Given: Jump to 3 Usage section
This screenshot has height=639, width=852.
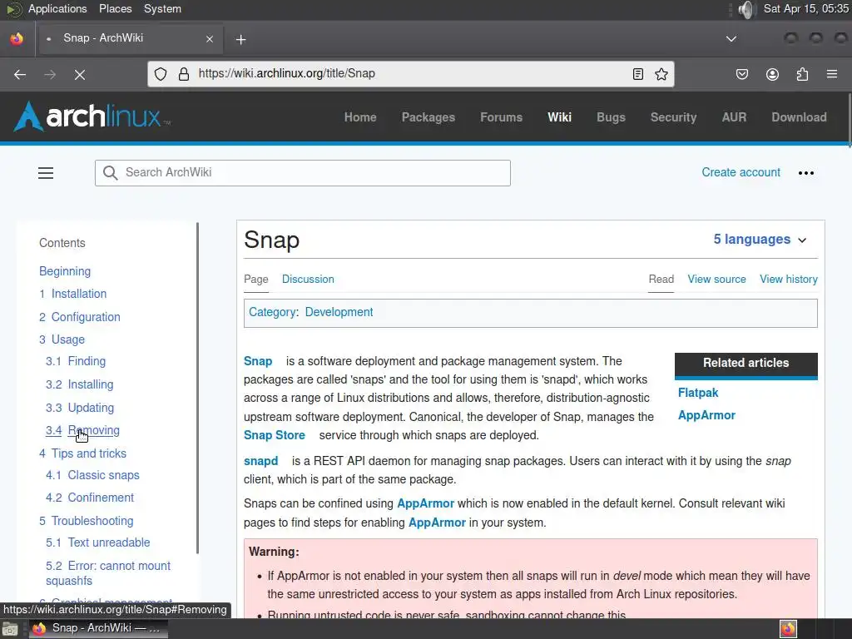Looking at the screenshot, I should [62, 339].
